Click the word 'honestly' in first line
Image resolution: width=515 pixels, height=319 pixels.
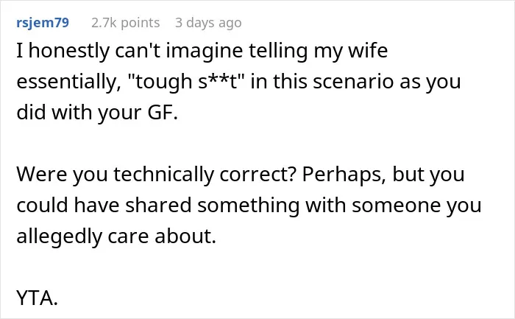(69, 51)
